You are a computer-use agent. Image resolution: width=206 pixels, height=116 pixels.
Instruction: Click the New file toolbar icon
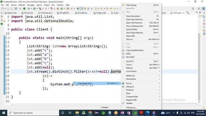tap(3, 9)
